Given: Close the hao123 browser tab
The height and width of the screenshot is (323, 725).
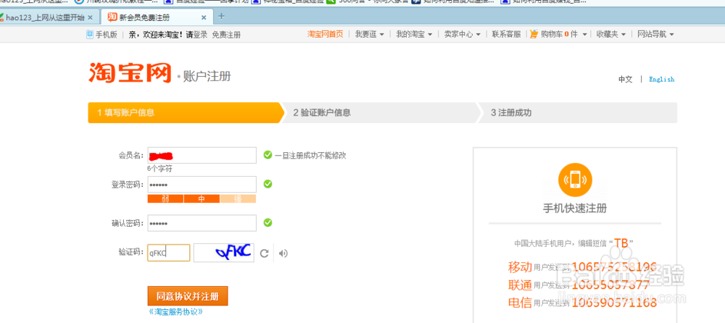Looking at the screenshot, I should (x=90, y=17).
